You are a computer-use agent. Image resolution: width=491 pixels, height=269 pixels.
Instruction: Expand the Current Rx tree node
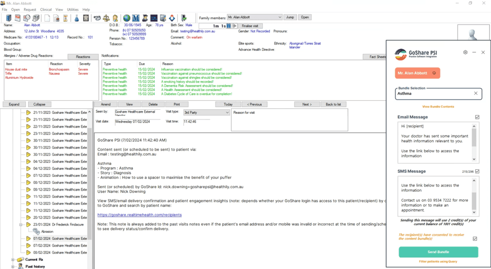13,260
